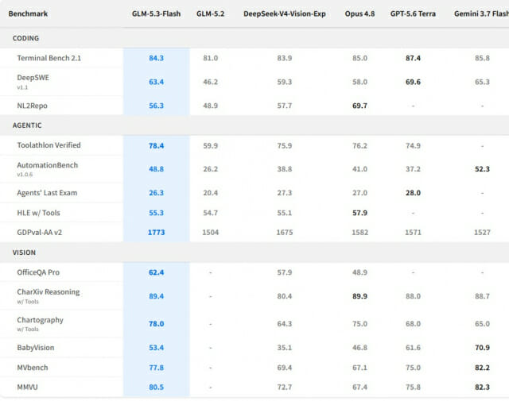Select the 65.3 DeepSWE Gemini score
Viewport: 509px width, 401px height.
point(482,82)
